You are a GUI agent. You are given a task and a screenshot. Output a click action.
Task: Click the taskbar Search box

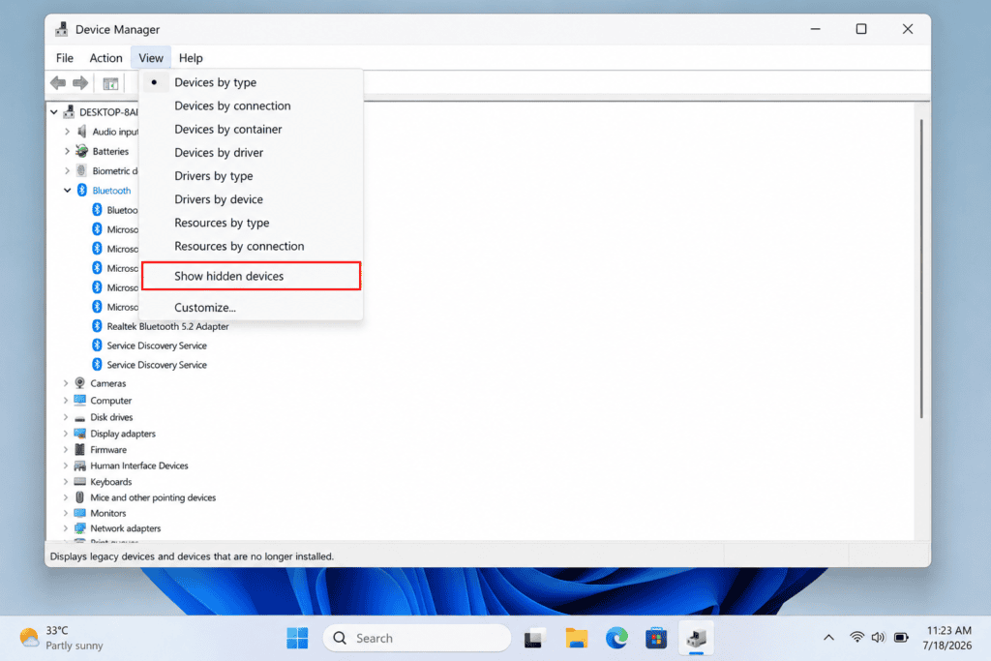pos(416,638)
